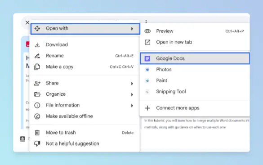Click the Open with move-arrows icon

pos(37,28)
